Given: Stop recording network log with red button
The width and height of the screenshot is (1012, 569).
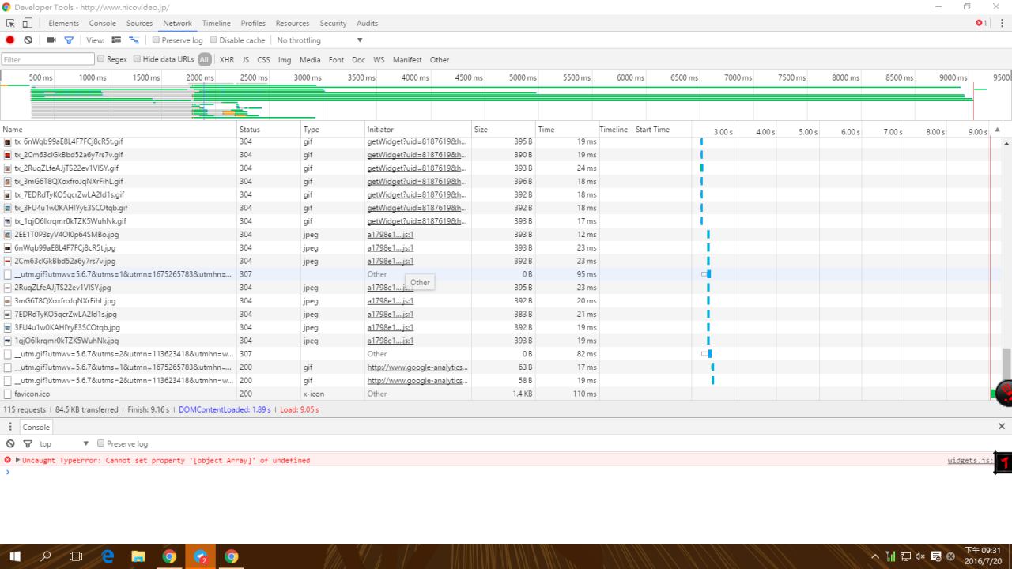Looking at the screenshot, I should click(x=10, y=40).
